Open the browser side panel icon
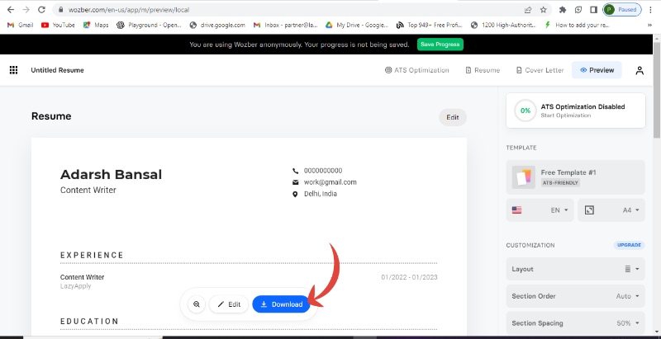This screenshot has width=661, height=339. 594,9
